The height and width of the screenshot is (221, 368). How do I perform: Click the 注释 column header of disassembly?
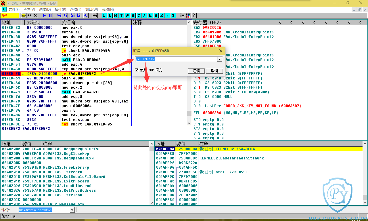pyautogui.click(x=159, y=22)
